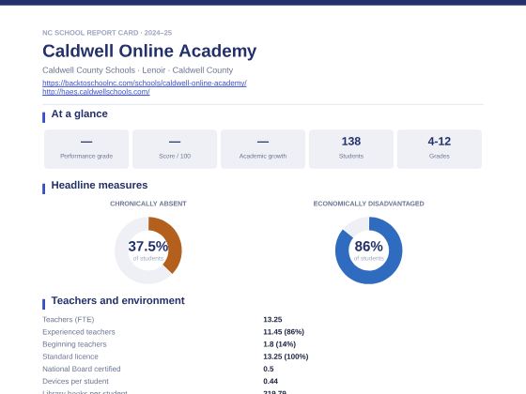Click the National Board certified row label

[x=82, y=370]
